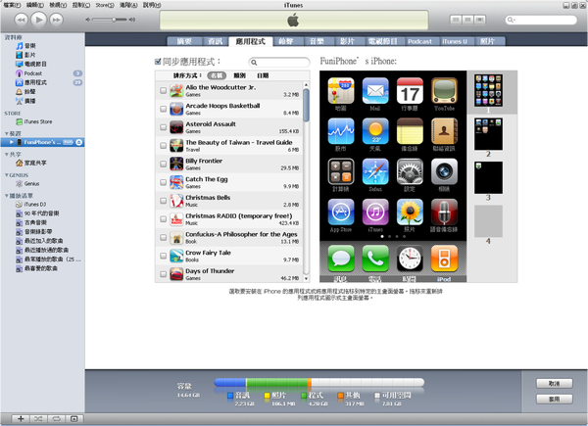Screen dimensions: 588x426
Task: Check The Beauty of Taiwan app
Action: 163,146
